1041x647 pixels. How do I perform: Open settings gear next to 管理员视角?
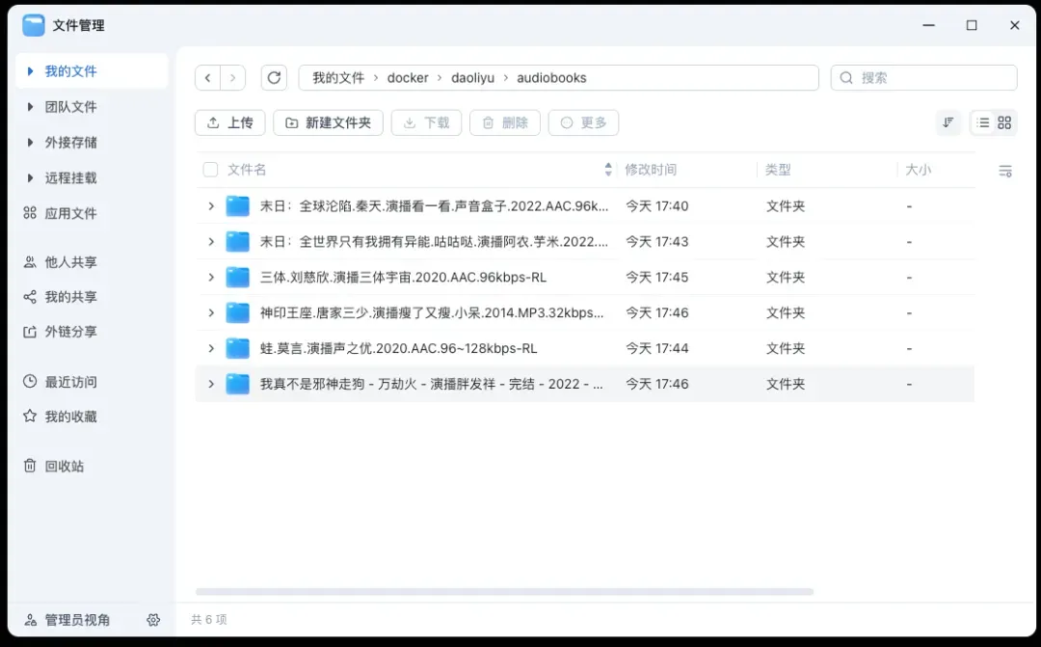pos(153,620)
